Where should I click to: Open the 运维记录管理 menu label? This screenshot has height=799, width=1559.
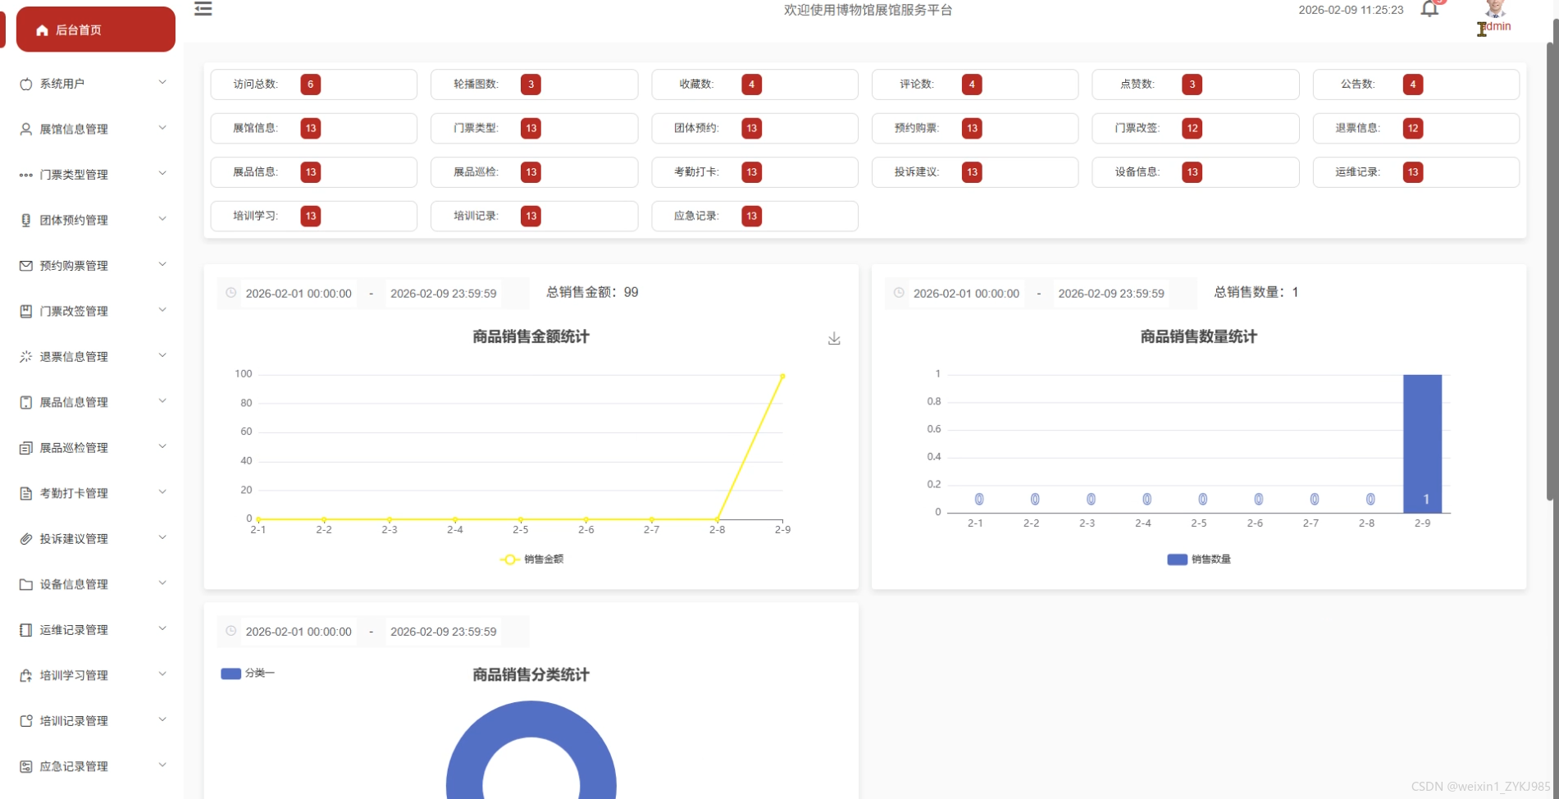tap(74, 630)
